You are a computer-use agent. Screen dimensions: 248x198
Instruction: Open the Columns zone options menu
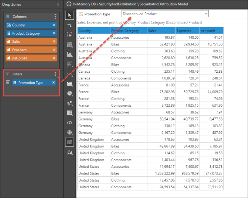tap(55, 16)
